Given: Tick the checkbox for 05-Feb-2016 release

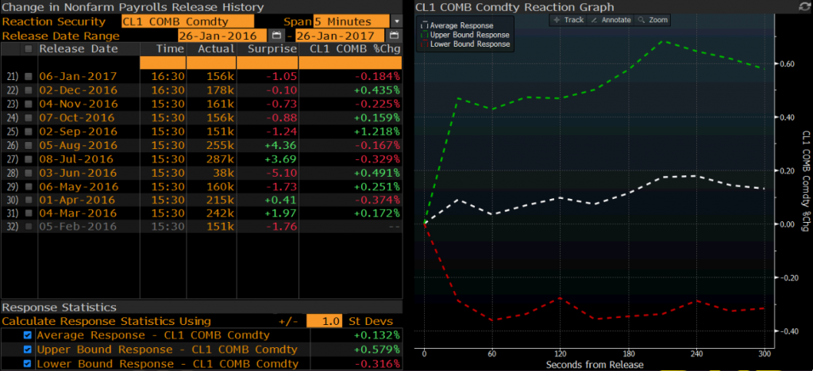Looking at the screenshot, I should pyautogui.click(x=29, y=227).
